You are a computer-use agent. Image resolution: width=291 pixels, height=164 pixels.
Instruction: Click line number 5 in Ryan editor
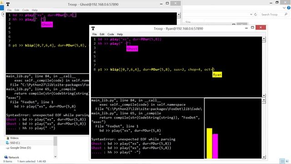point(95,56)
